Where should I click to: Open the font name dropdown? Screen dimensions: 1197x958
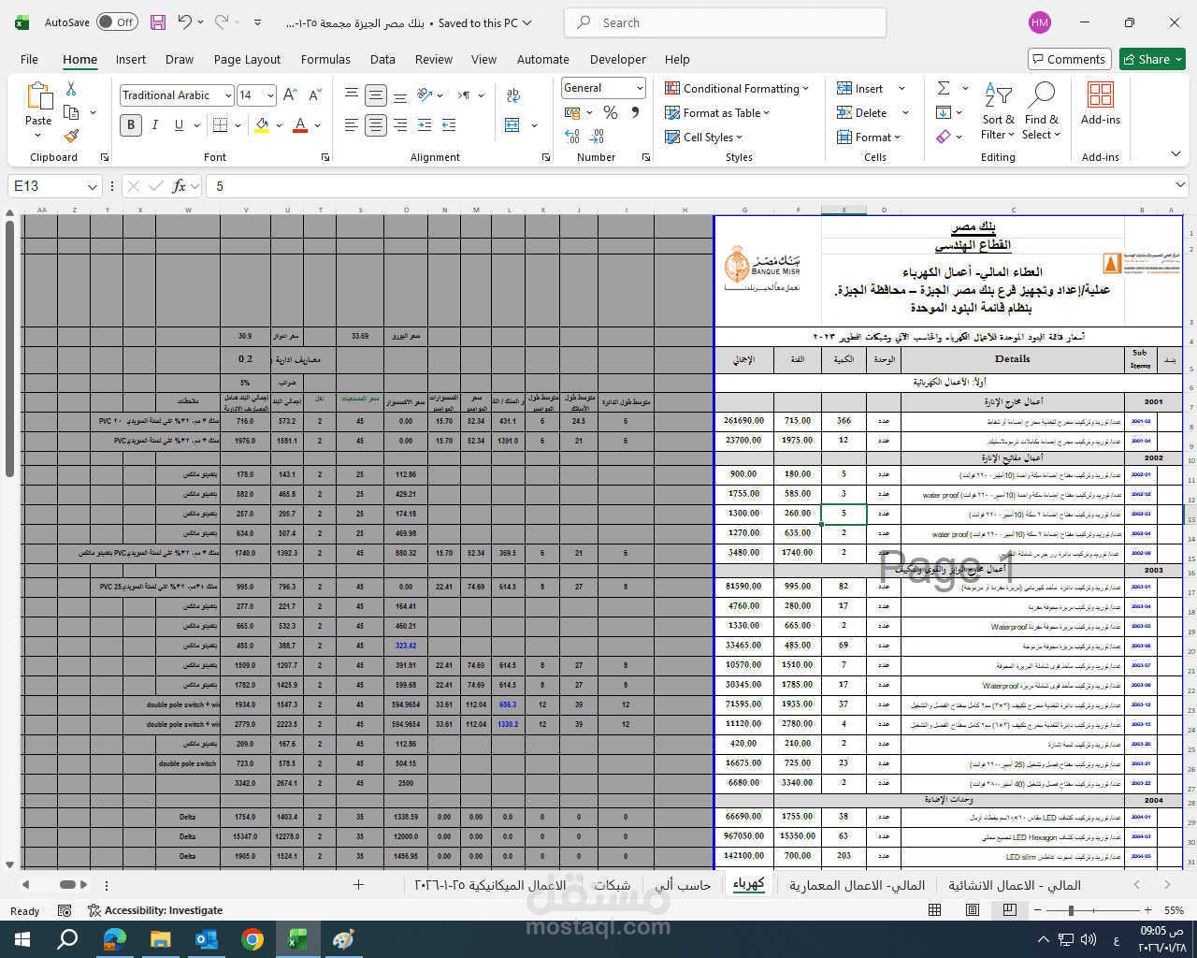tap(228, 95)
